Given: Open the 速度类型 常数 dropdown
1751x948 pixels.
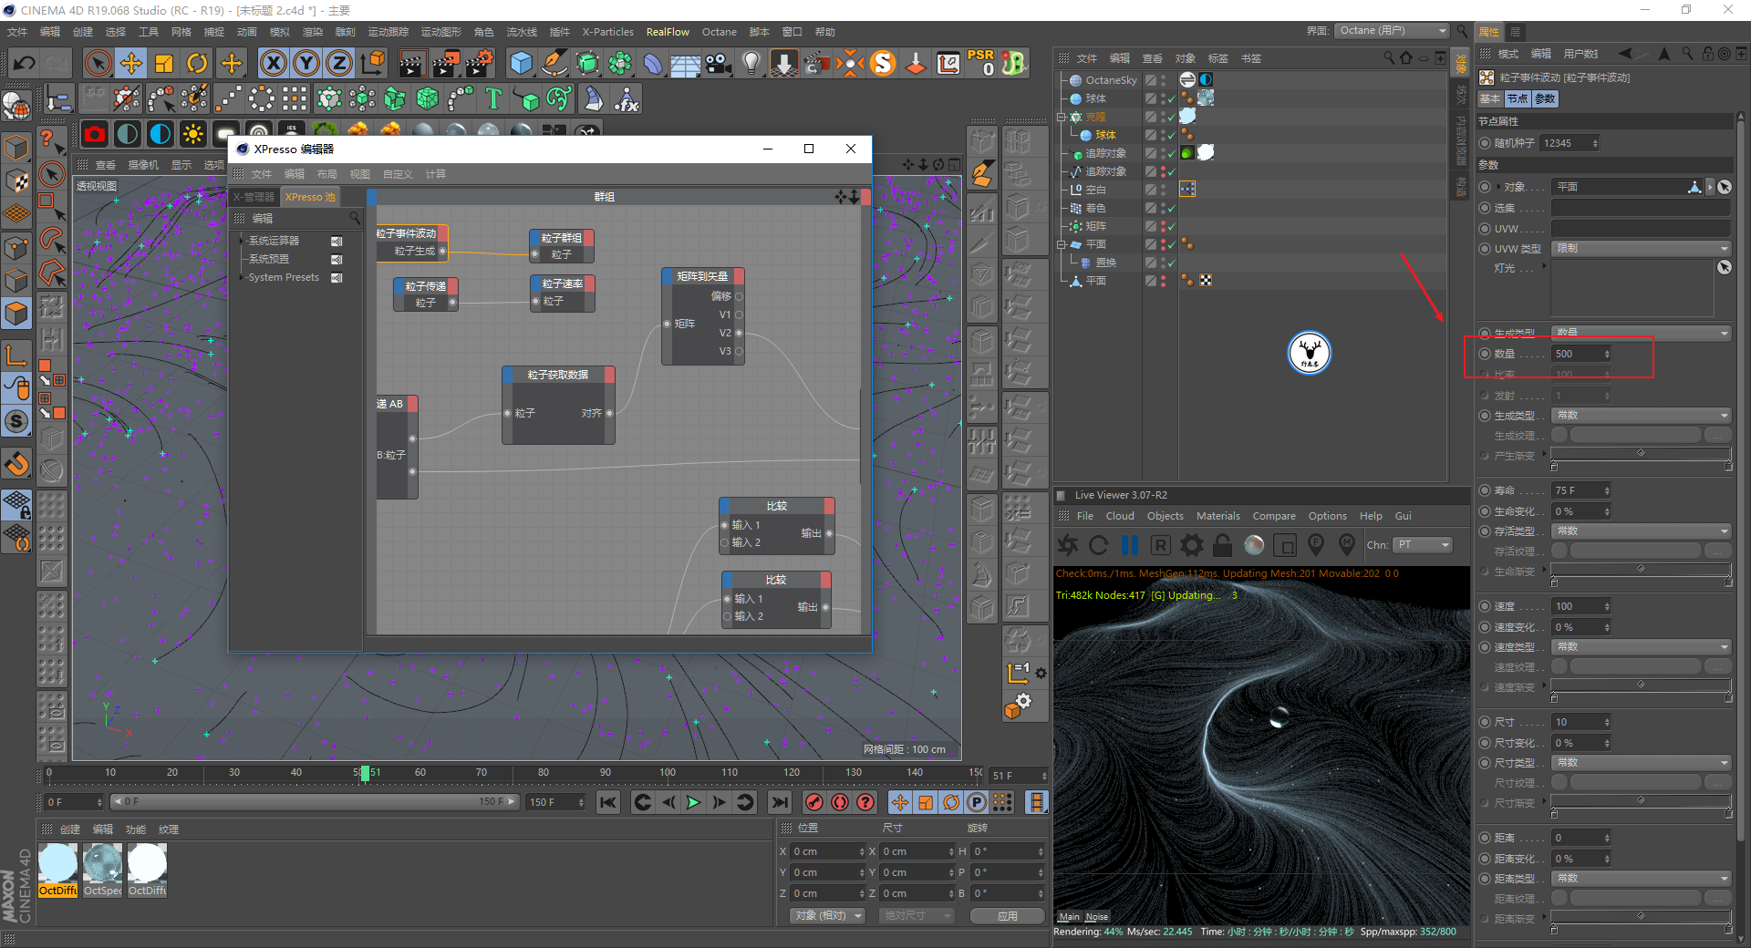Looking at the screenshot, I should 1641,646.
